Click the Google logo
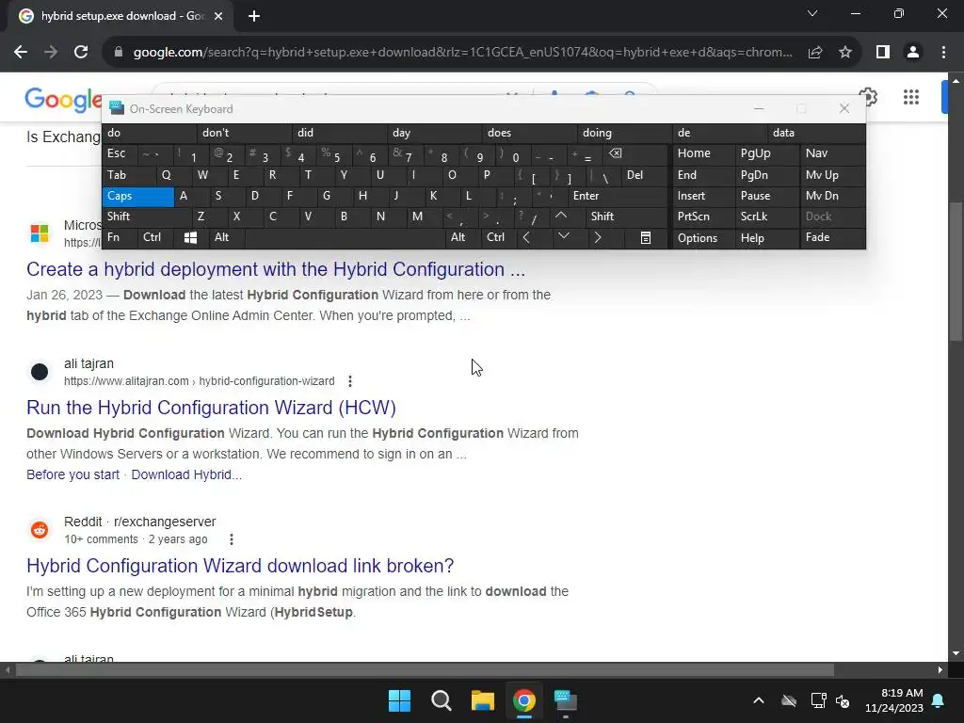This screenshot has width=964, height=723. coord(63,100)
